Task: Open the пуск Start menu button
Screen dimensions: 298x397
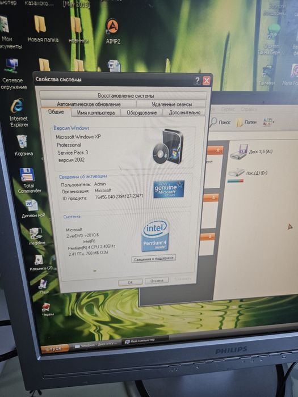Action: tap(54, 348)
